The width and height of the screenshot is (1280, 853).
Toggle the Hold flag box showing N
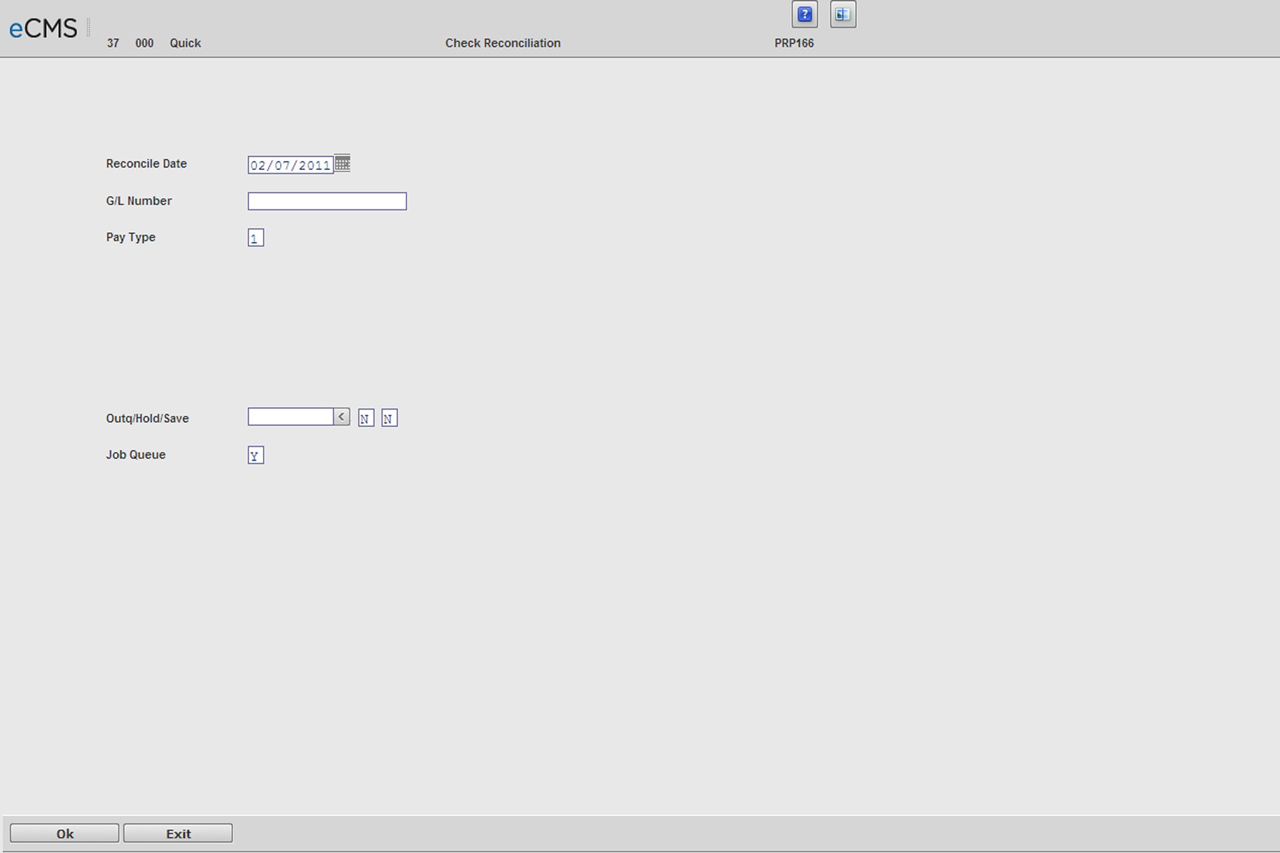point(365,418)
